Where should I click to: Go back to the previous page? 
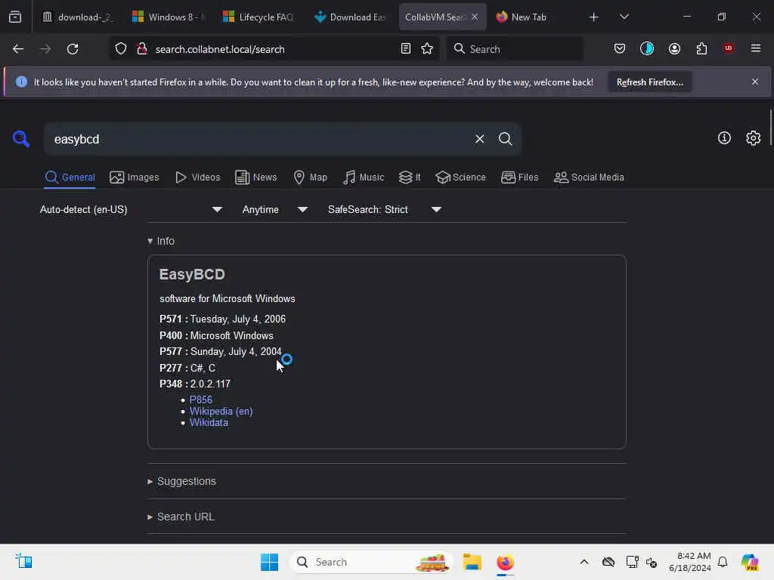(18, 49)
